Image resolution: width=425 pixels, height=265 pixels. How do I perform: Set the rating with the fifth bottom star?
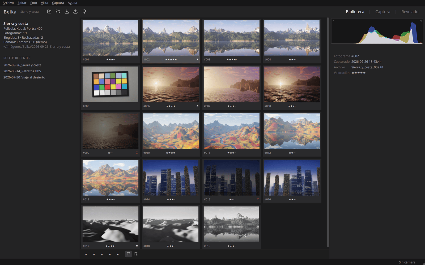118,254
